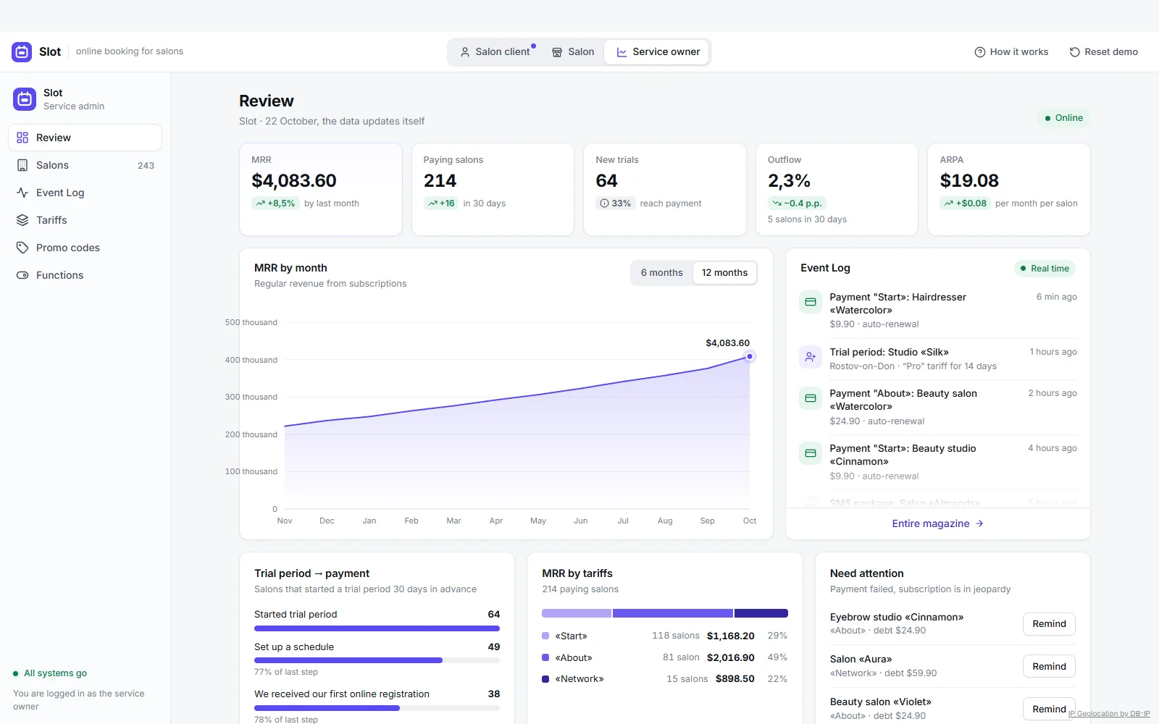The height and width of the screenshot is (724, 1159).
Task: Click the MRR $4,083.60 value
Action: 294,180
